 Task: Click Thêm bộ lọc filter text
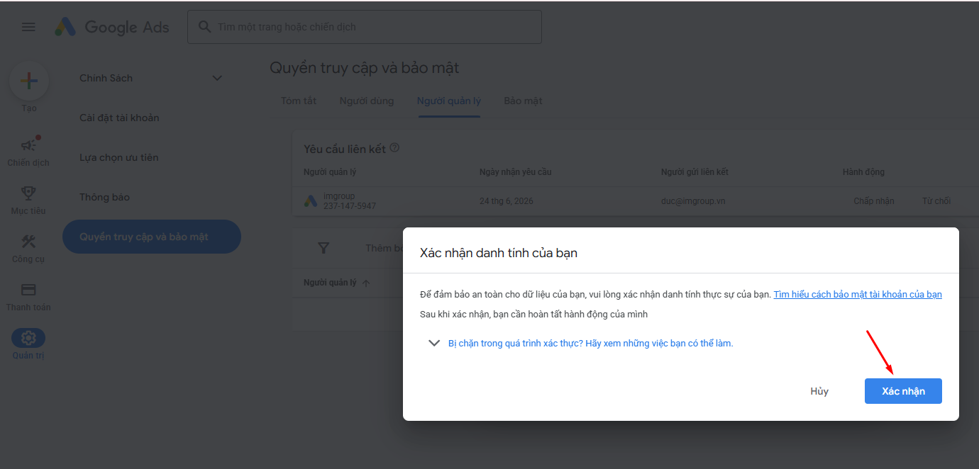384,248
